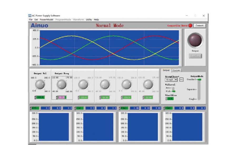Switch to the System tab
Viewport: 237px width, 158px height.
pyautogui.click(x=177, y=70)
